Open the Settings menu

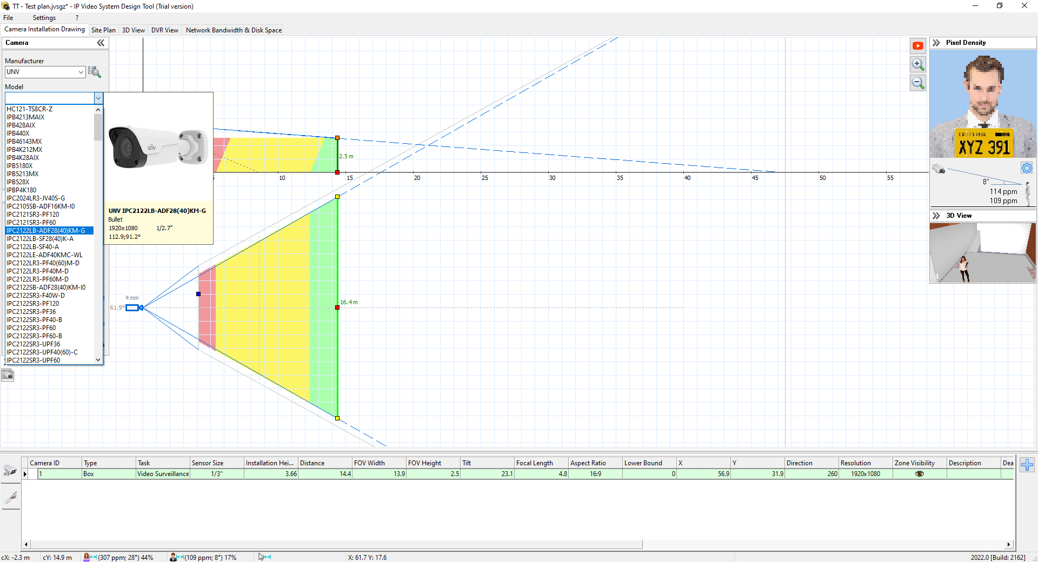tap(44, 18)
